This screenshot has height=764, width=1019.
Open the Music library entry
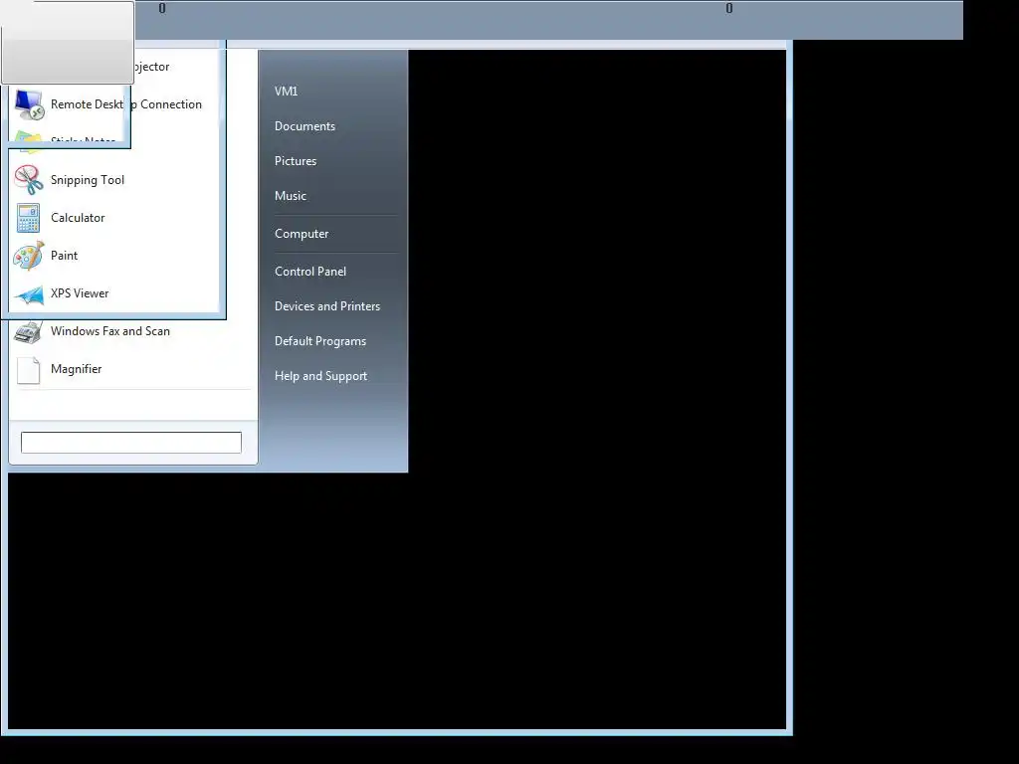(x=290, y=196)
